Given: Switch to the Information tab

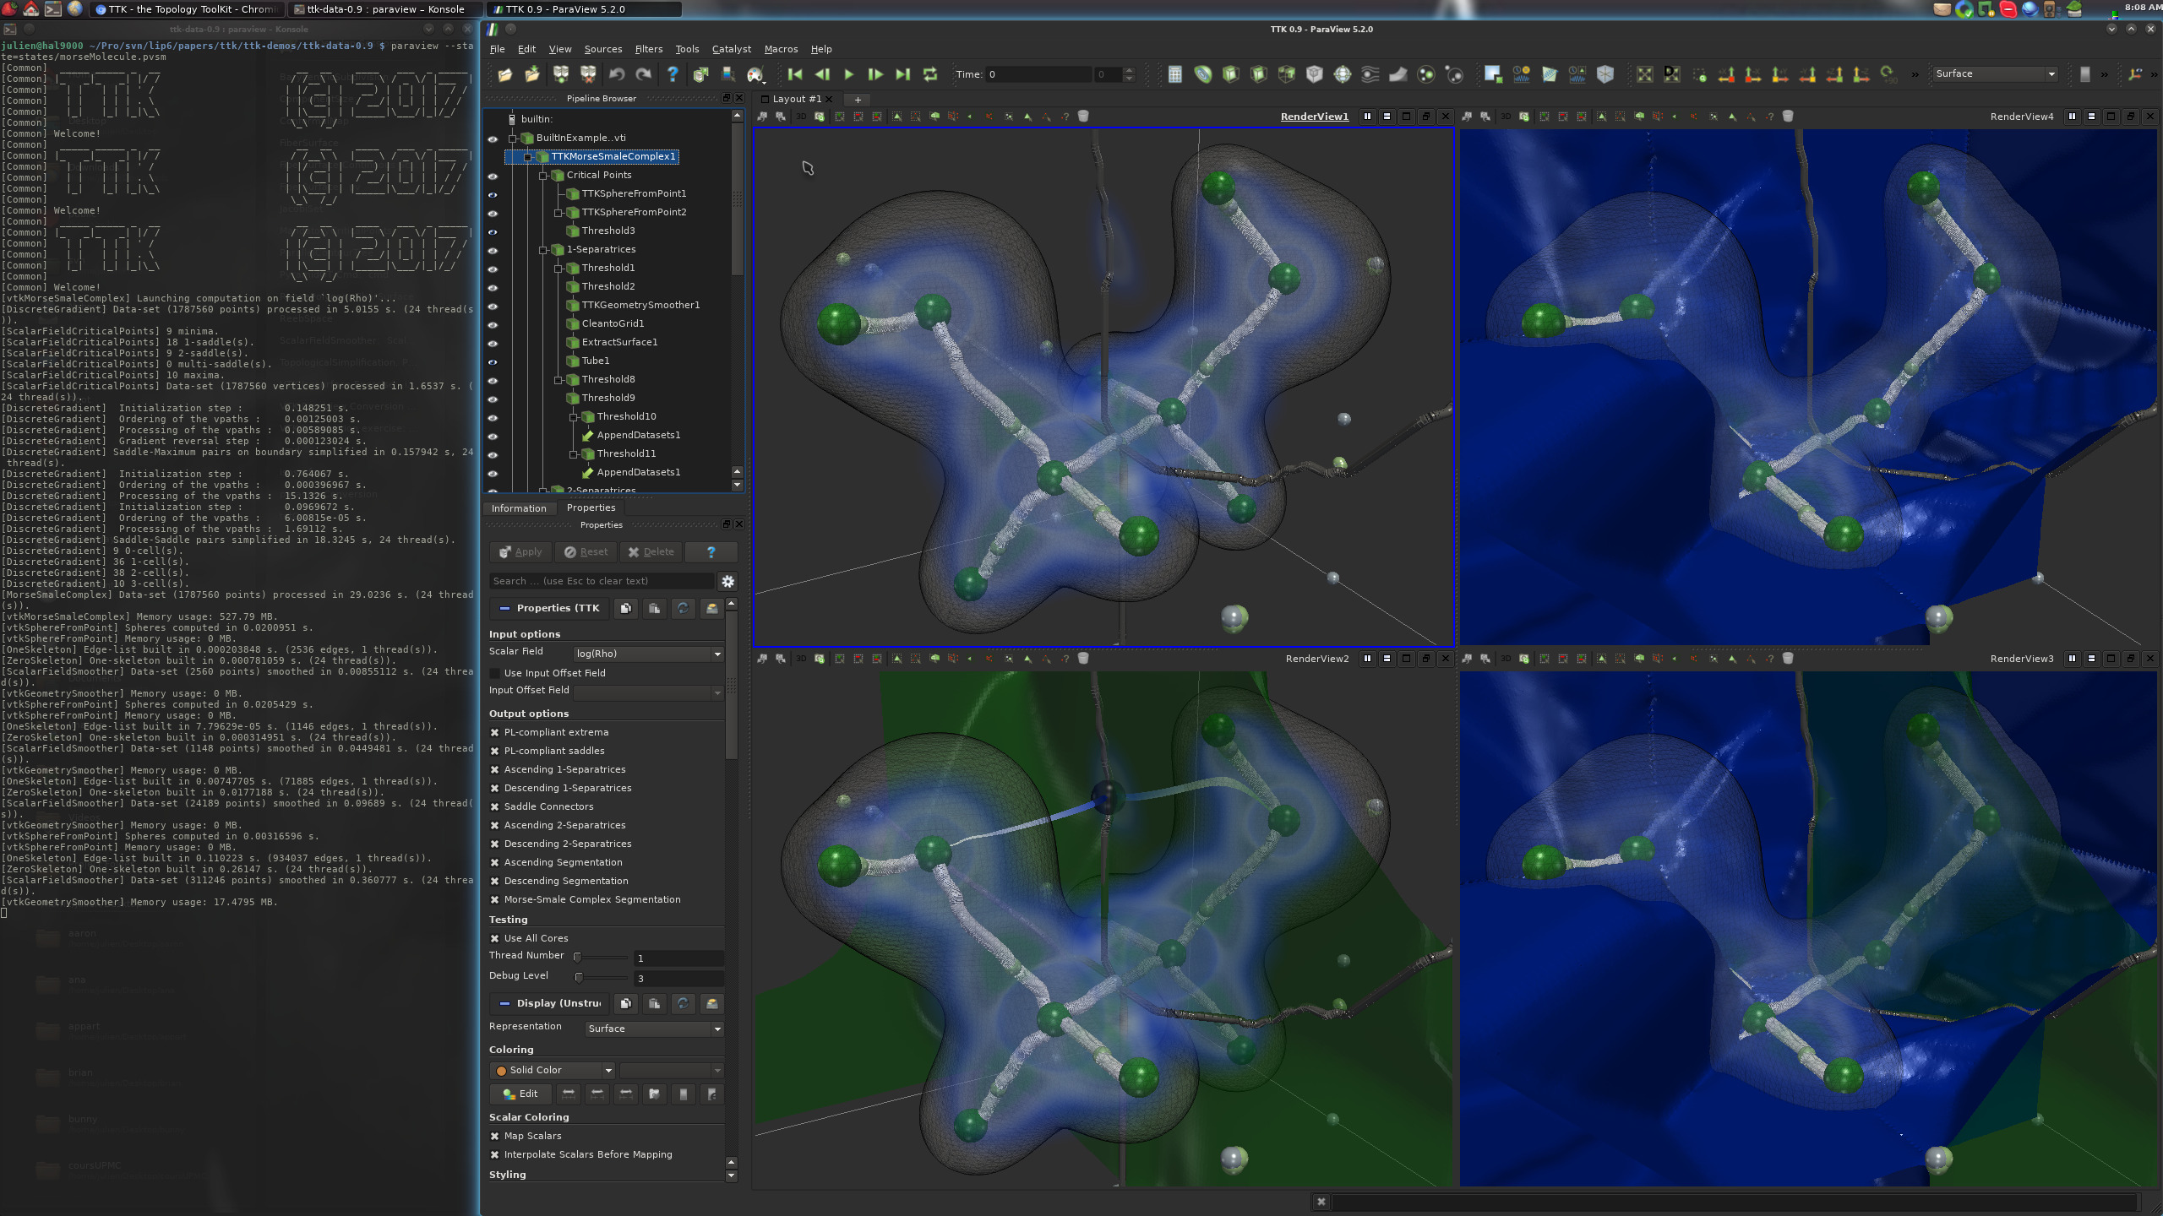Looking at the screenshot, I should click(519, 508).
